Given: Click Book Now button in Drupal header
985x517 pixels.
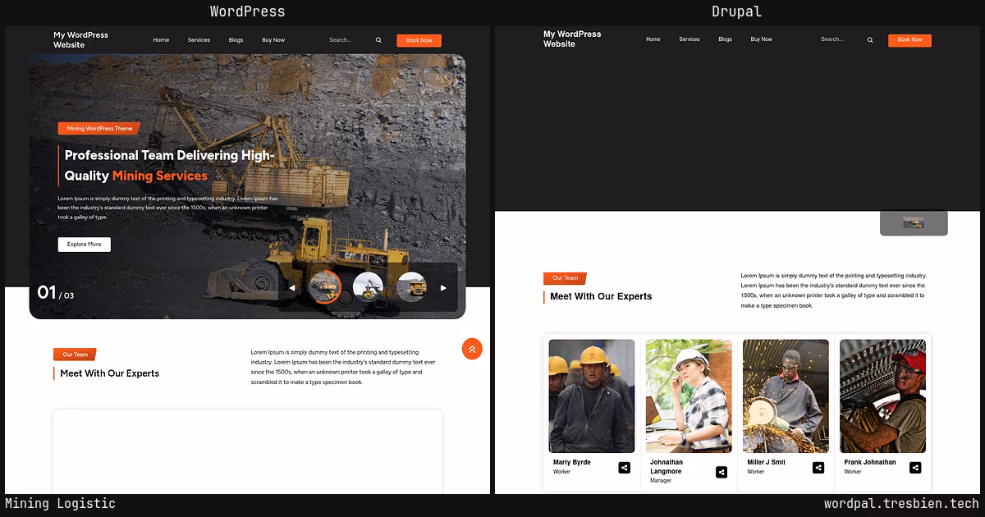Looking at the screenshot, I should (x=909, y=40).
